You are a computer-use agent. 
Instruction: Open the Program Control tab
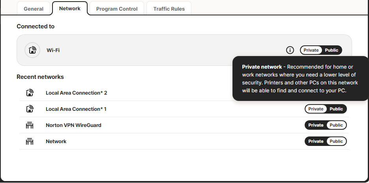(x=117, y=9)
